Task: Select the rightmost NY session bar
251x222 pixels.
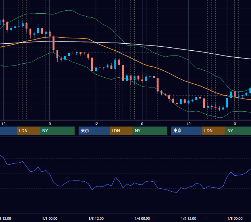Action: [238, 131]
